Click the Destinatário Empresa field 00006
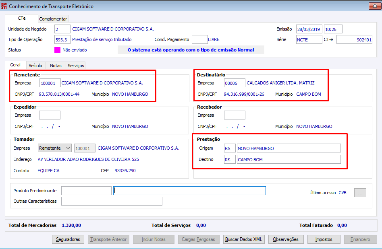This screenshot has width=382, height=249. coord(235,83)
